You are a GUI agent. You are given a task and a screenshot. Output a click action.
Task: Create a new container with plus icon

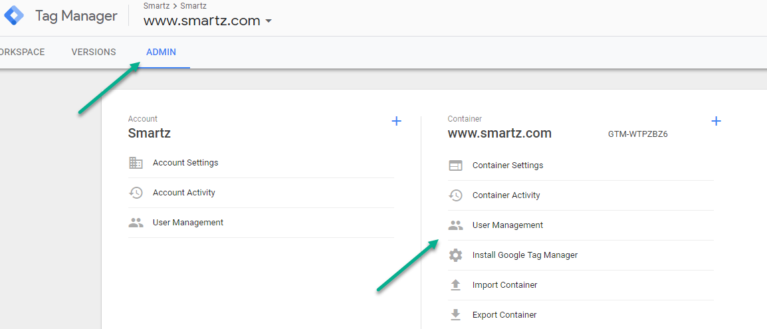716,121
